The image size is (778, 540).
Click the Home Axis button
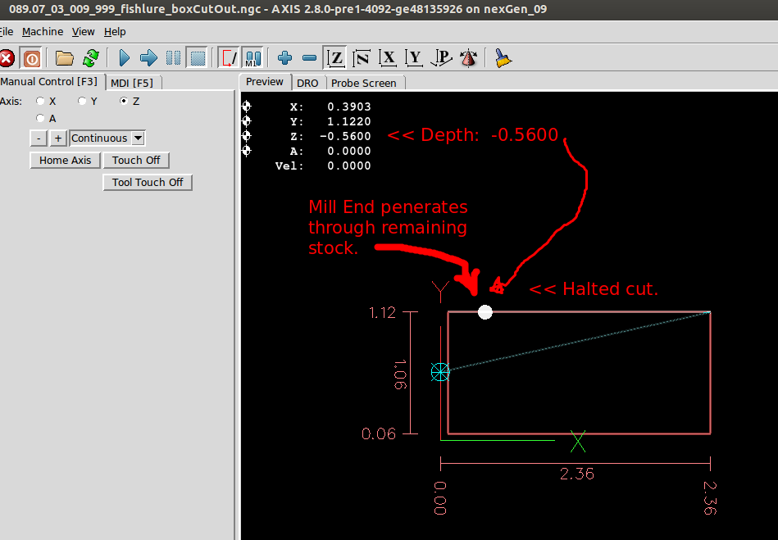tap(66, 160)
